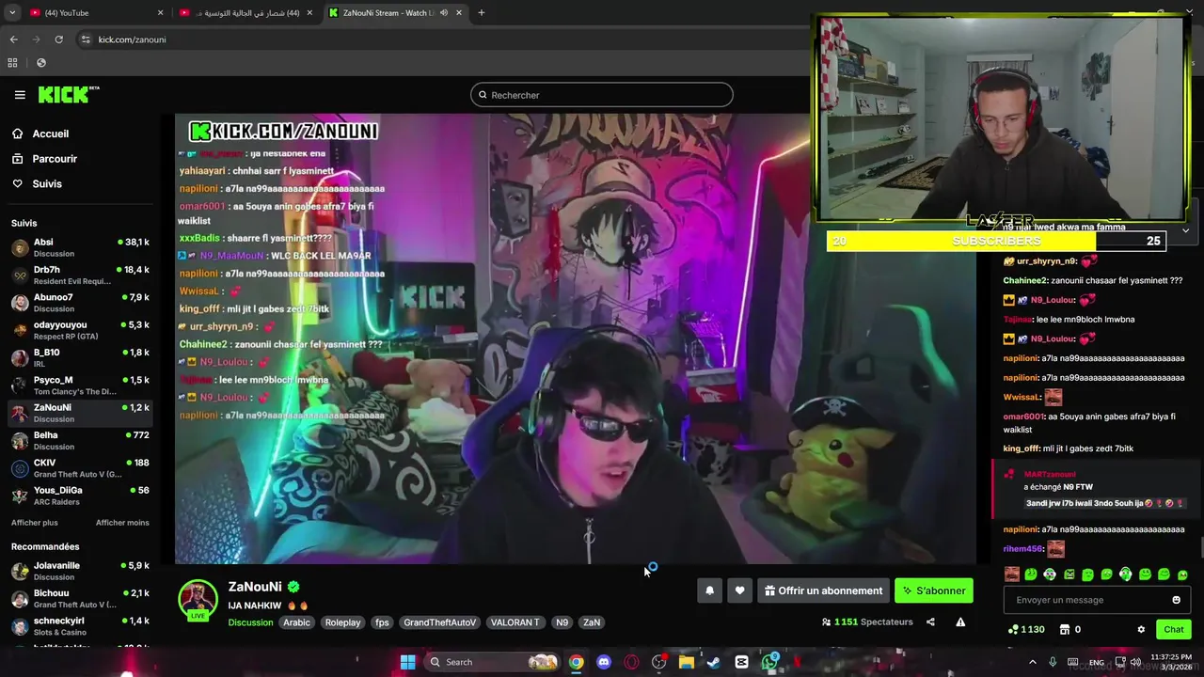Click the Discussion category link

[250, 622]
